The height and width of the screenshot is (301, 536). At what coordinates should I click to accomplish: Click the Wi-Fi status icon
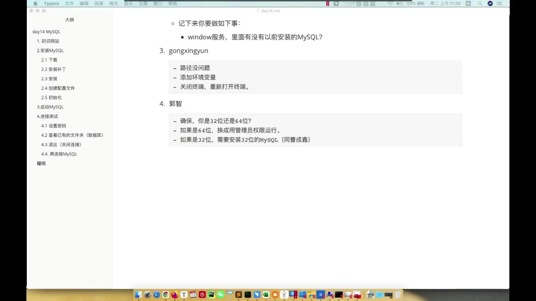(390, 3)
